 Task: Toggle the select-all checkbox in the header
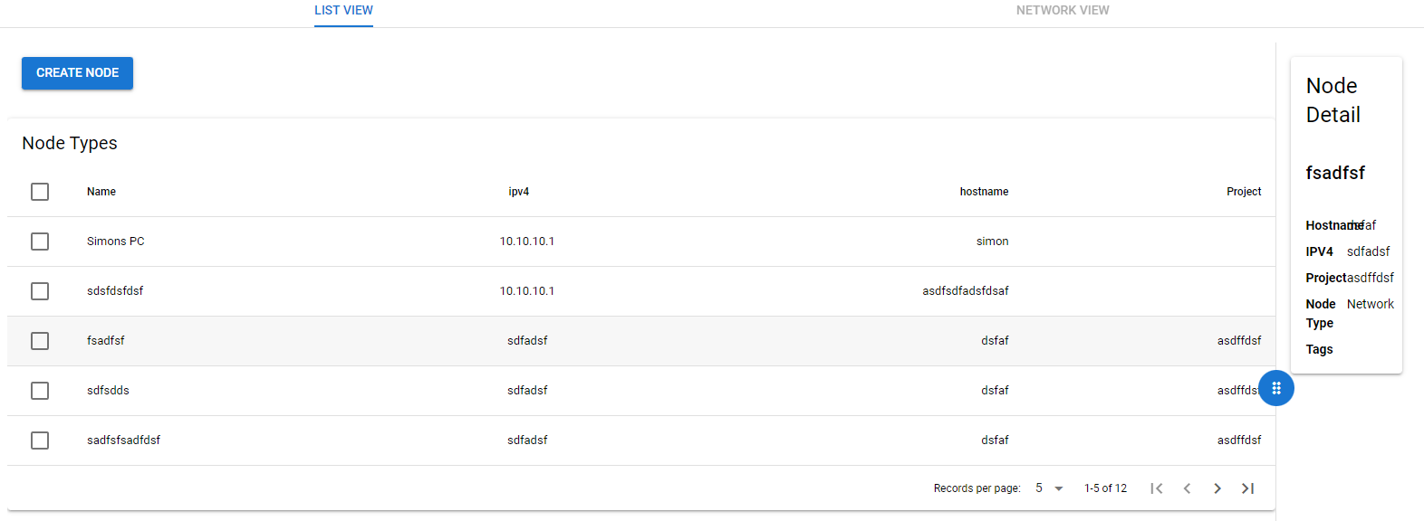pyautogui.click(x=40, y=192)
